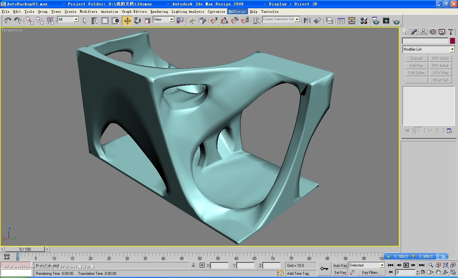The width and height of the screenshot is (458, 278).
Task: Toggle Absolute/Offset transform type-in mode
Action: pyautogui.click(x=202, y=265)
